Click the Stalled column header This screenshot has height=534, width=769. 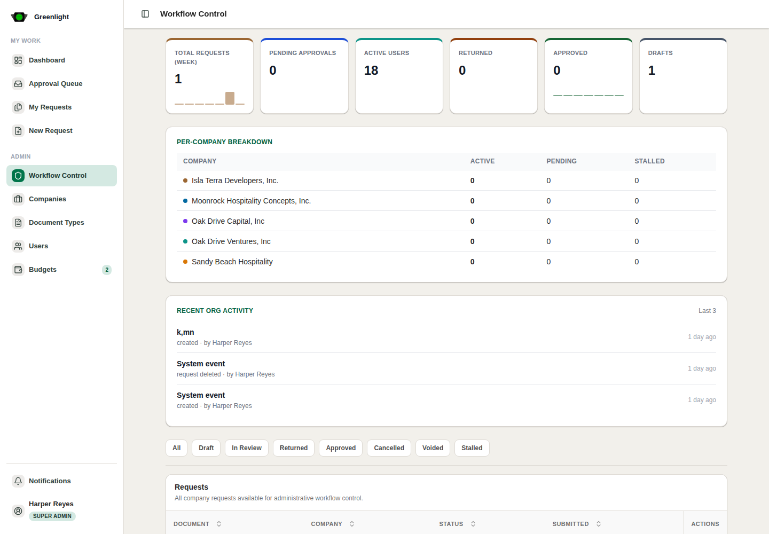(x=649, y=161)
